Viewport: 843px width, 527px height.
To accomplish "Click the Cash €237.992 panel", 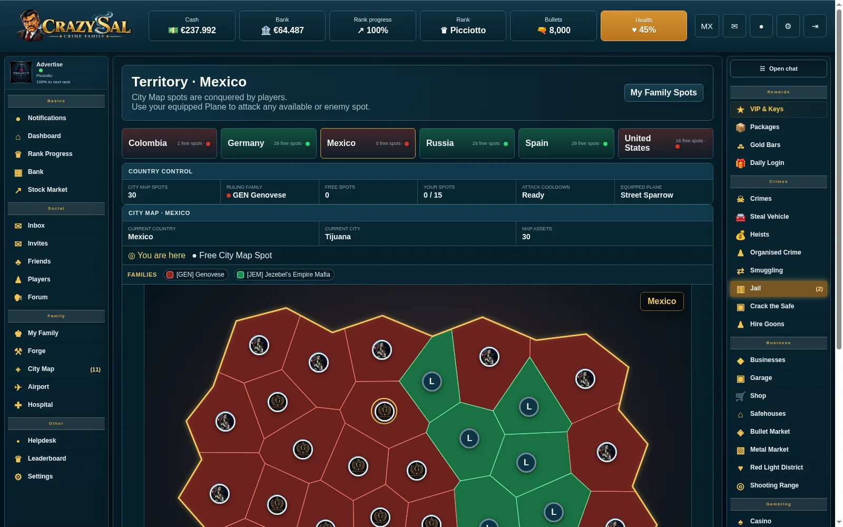I will 192,26.
